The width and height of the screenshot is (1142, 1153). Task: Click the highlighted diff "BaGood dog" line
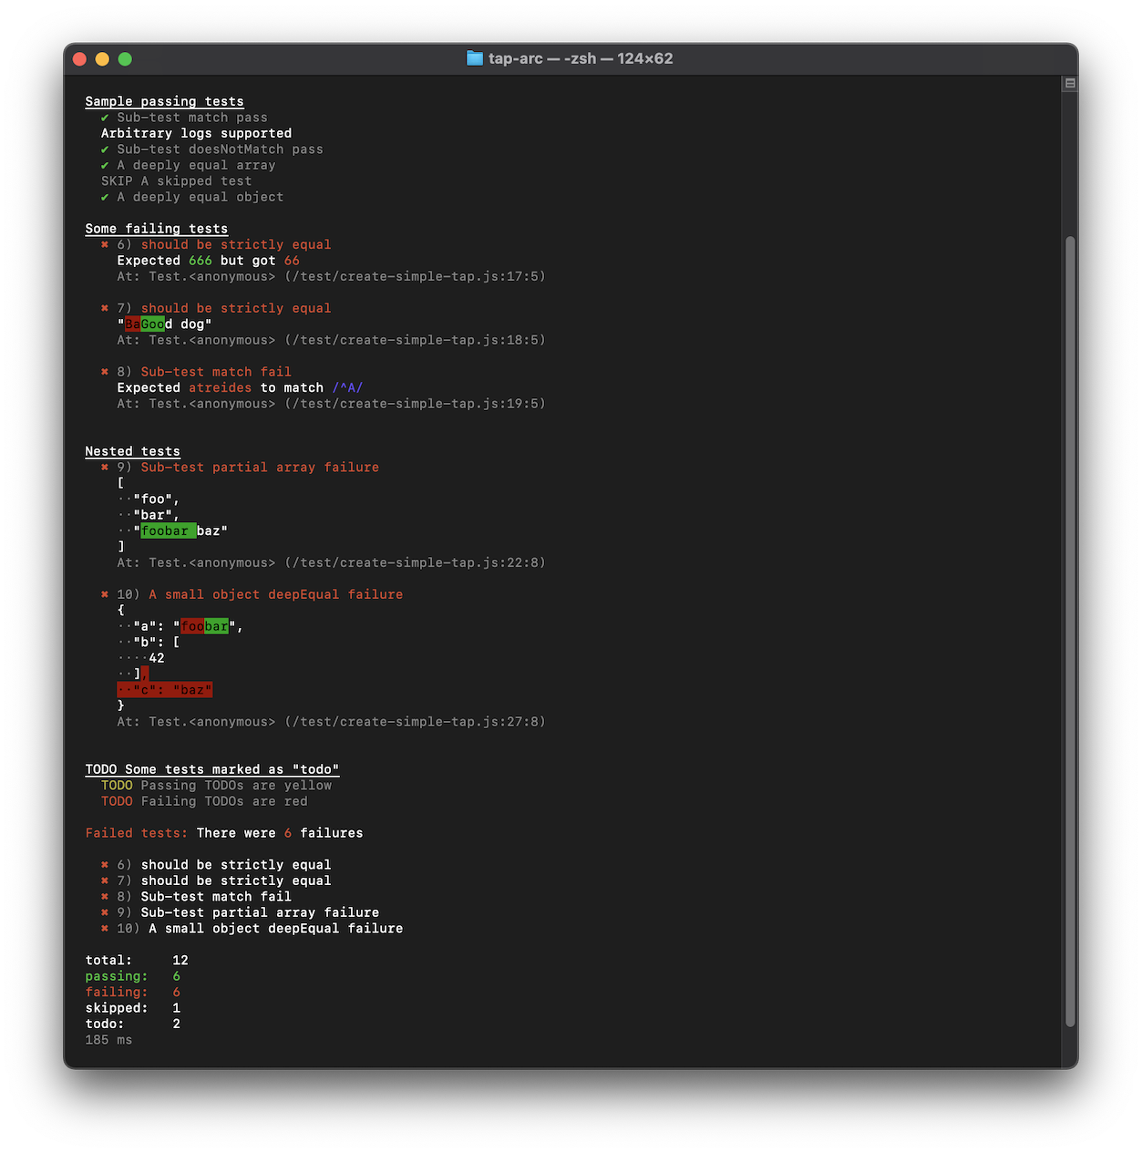pos(164,324)
